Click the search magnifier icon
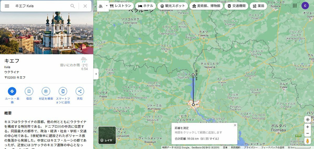The width and height of the screenshot is (314, 149). click(73, 6)
